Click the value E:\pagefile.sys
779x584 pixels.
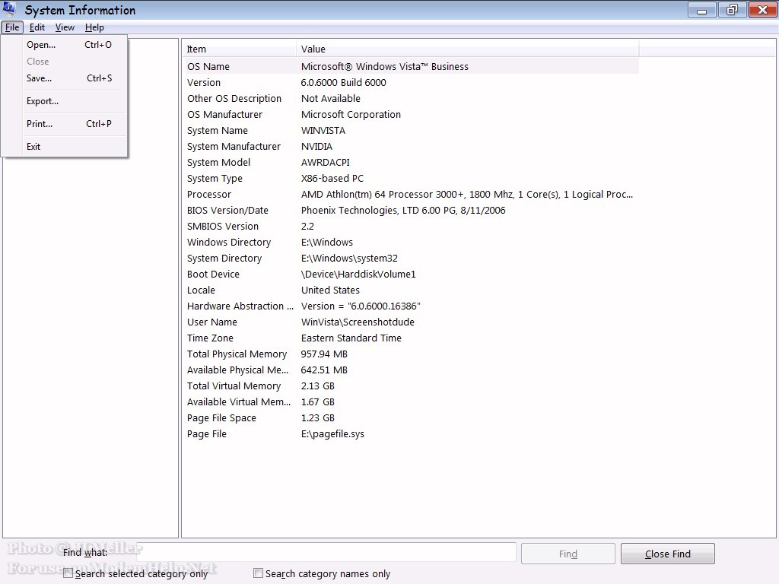coord(332,433)
